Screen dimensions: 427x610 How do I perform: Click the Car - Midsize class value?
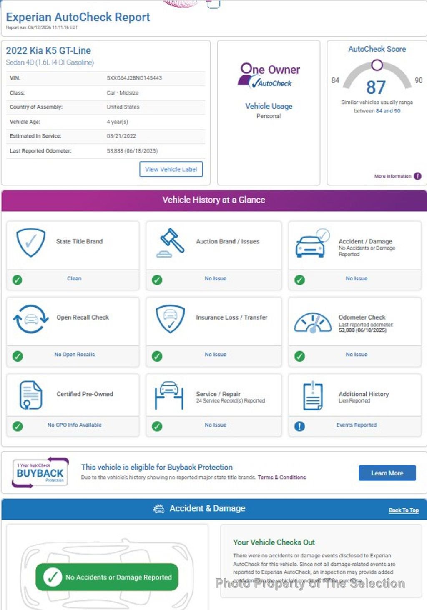click(123, 93)
